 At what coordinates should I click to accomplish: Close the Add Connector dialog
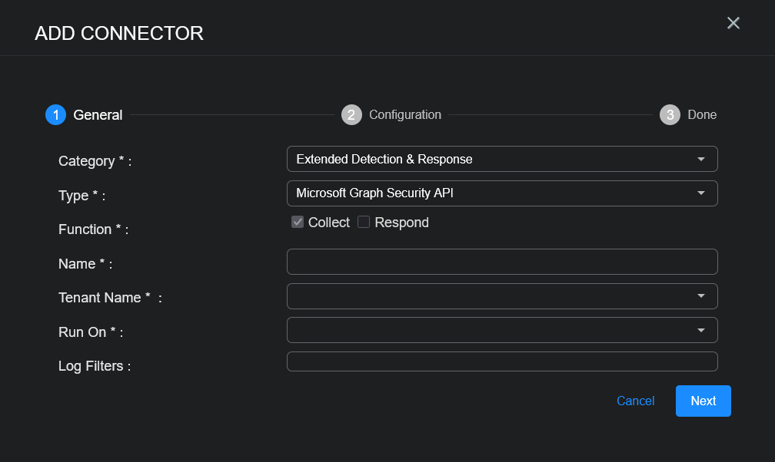(x=733, y=23)
